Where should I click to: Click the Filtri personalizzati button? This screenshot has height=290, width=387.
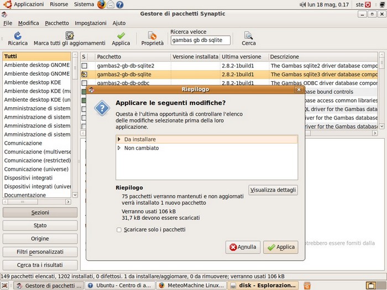click(x=40, y=252)
